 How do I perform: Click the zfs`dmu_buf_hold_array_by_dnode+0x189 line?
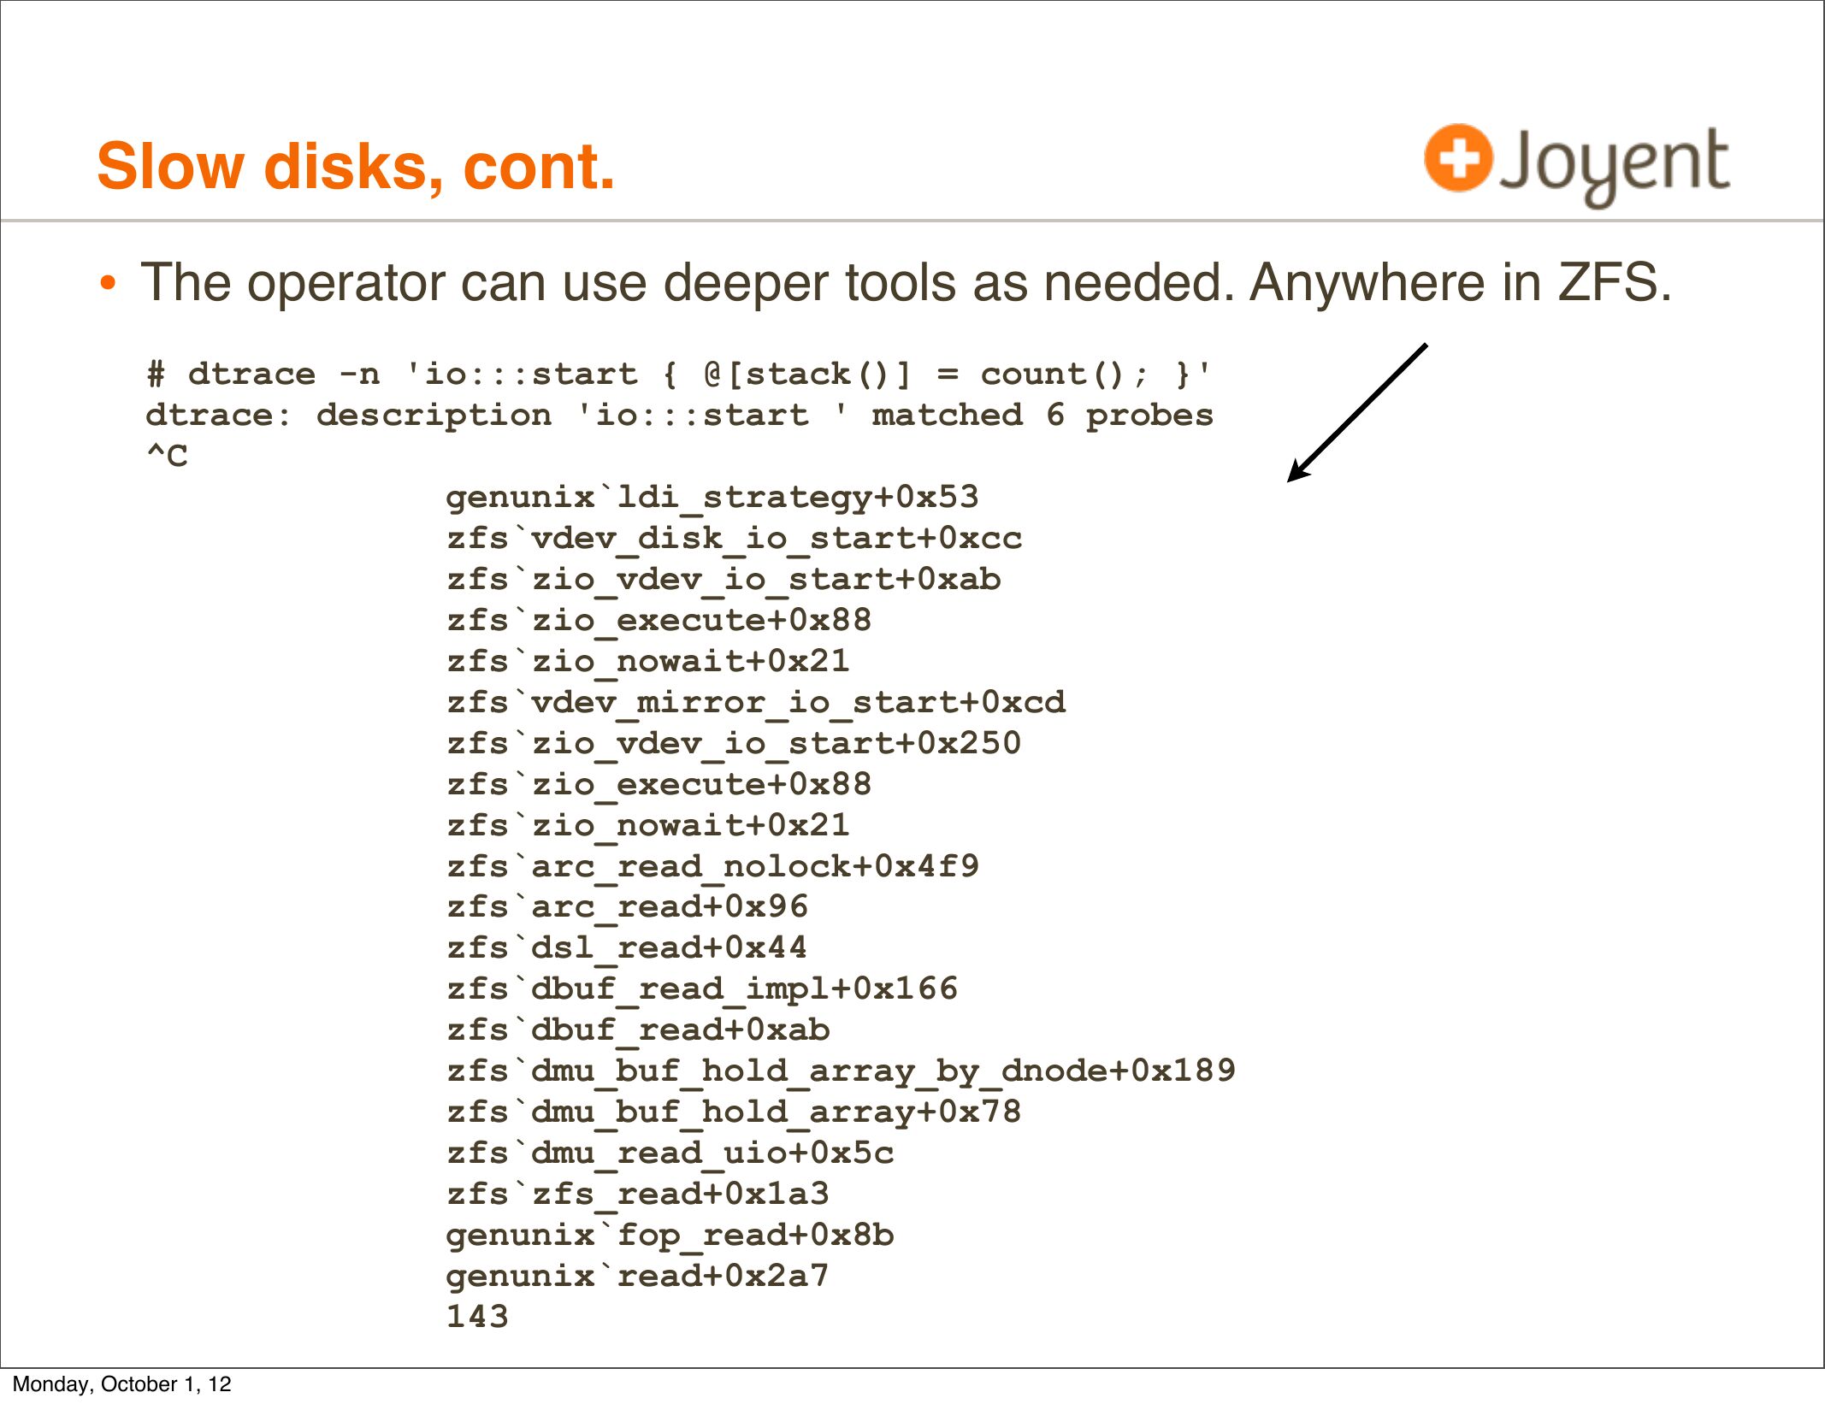pyautogui.click(x=841, y=1071)
